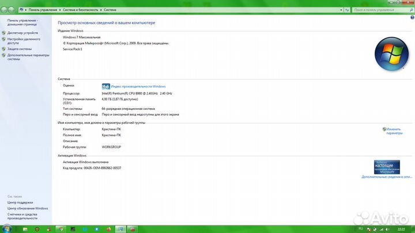This screenshot has height=233, width=415.
Task: Click the Кристина-ПК value beside Компьютер
Action: pos(111,129)
